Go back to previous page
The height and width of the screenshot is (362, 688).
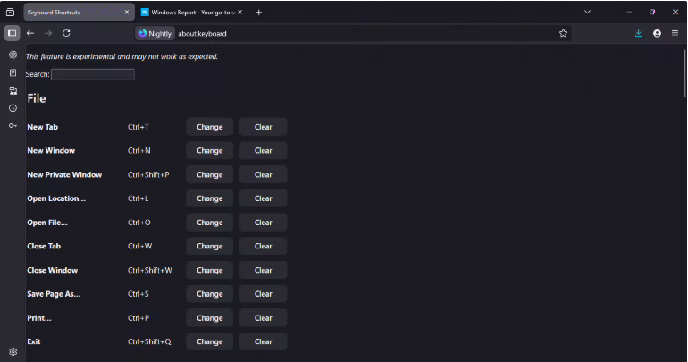tap(30, 33)
